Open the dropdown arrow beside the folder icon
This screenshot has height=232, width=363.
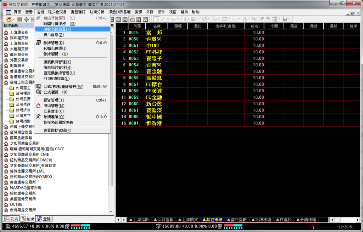click(14, 19)
